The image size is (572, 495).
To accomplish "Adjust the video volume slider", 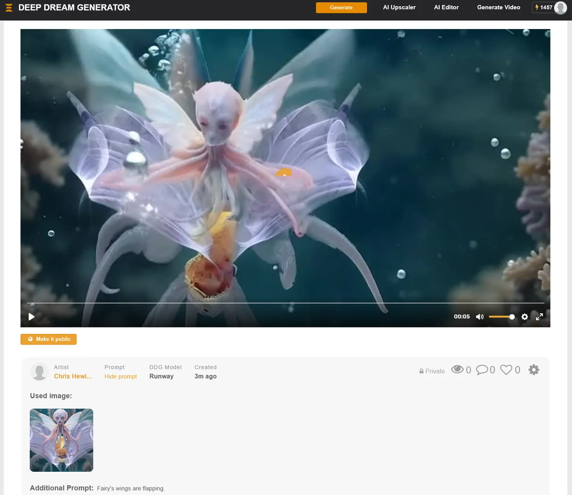I will [x=501, y=317].
